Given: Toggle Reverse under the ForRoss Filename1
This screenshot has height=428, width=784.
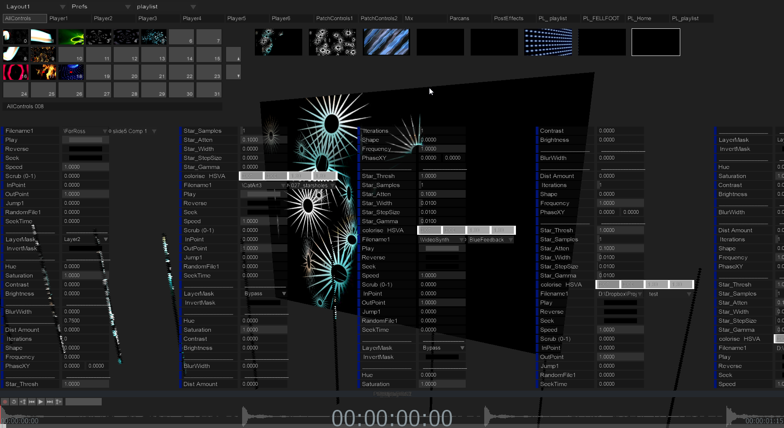Looking at the screenshot, I should 85,149.
